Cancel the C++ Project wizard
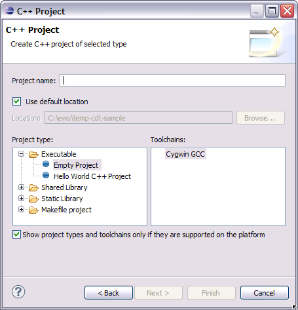298x310 pixels. coord(265,293)
